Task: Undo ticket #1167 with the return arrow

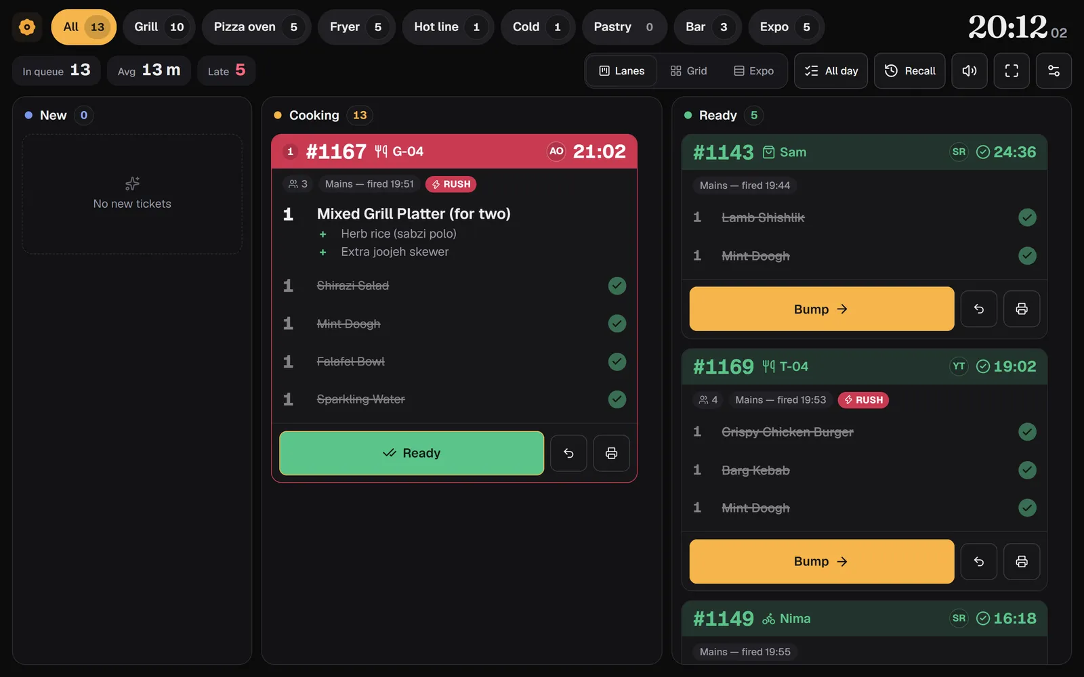Action: click(568, 453)
